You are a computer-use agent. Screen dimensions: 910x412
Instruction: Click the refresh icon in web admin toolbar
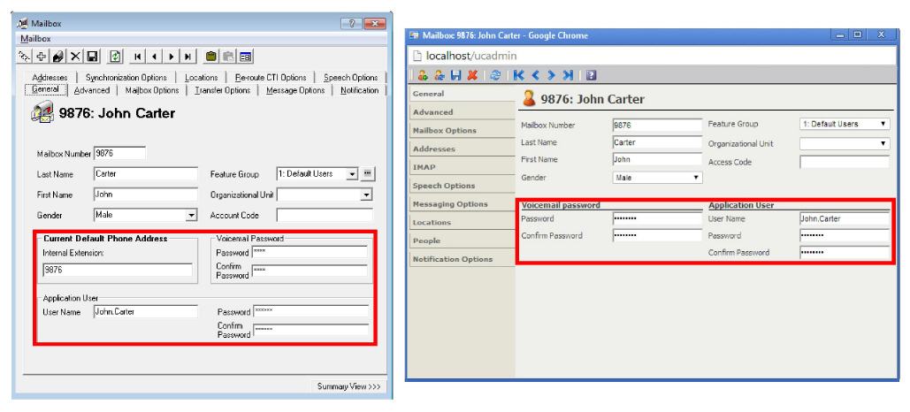[495, 76]
